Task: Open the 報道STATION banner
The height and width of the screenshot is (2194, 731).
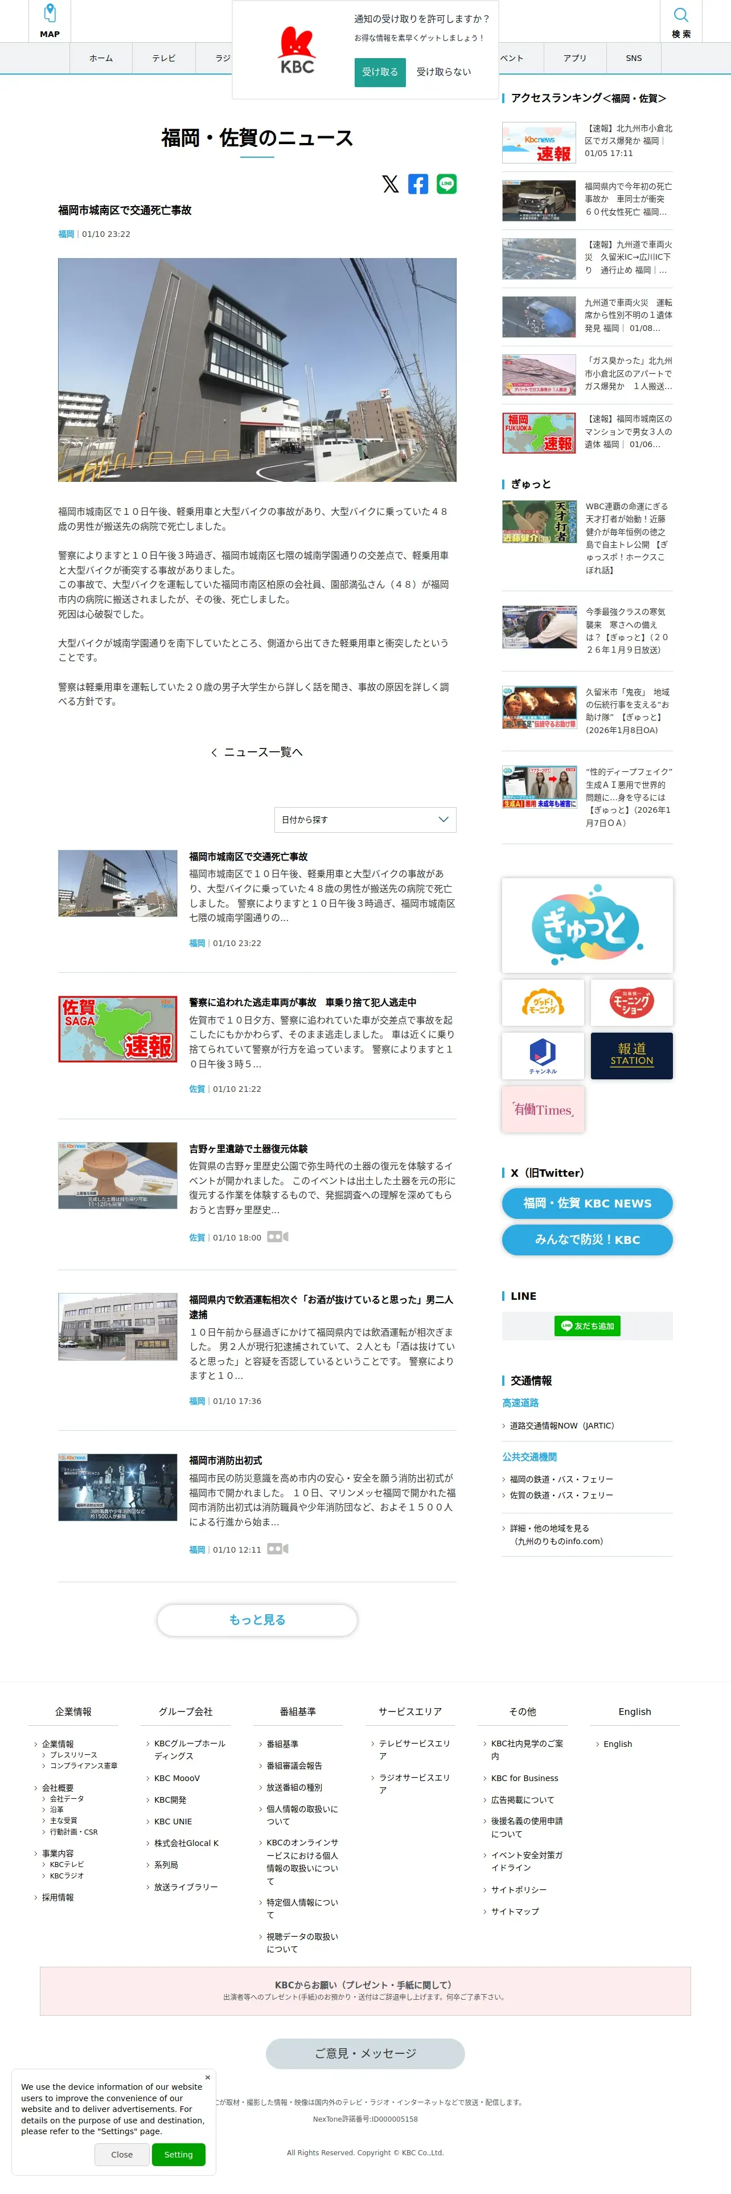Action: pyautogui.click(x=631, y=1056)
